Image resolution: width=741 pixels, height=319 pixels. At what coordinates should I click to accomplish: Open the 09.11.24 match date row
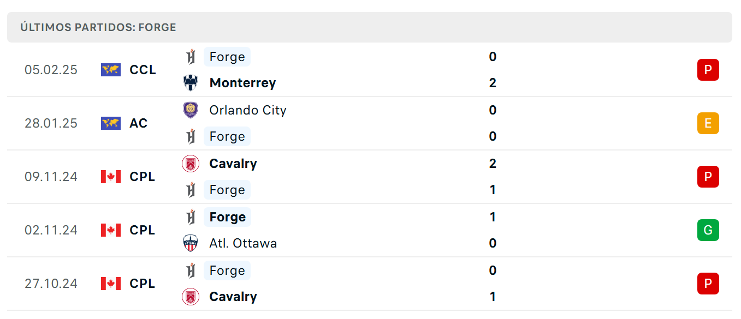pos(370,177)
